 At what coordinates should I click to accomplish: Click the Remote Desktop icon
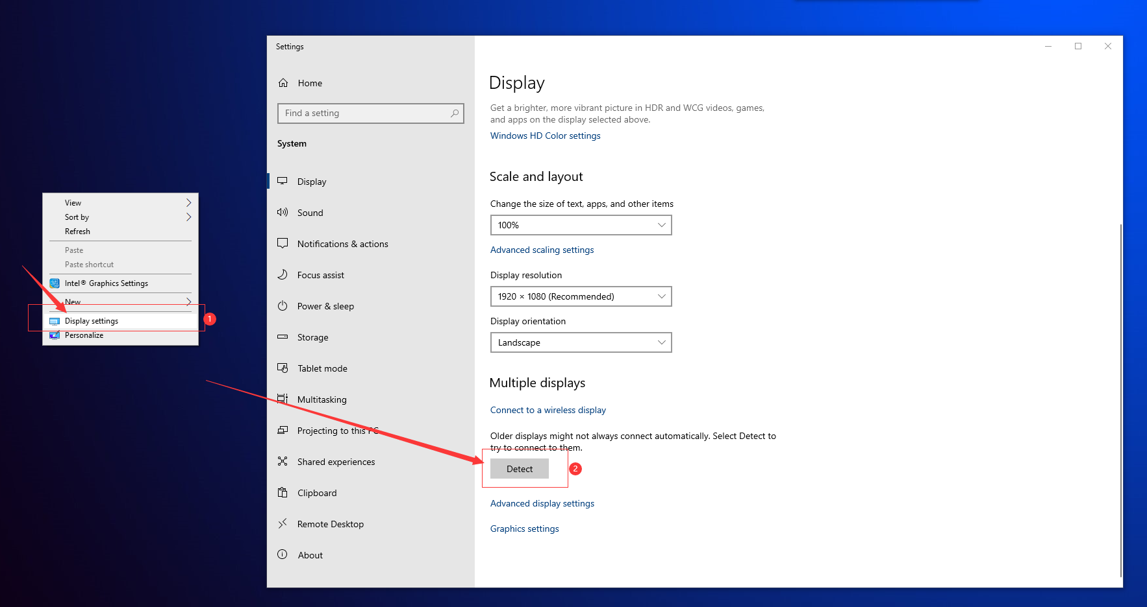pos(283,523)
